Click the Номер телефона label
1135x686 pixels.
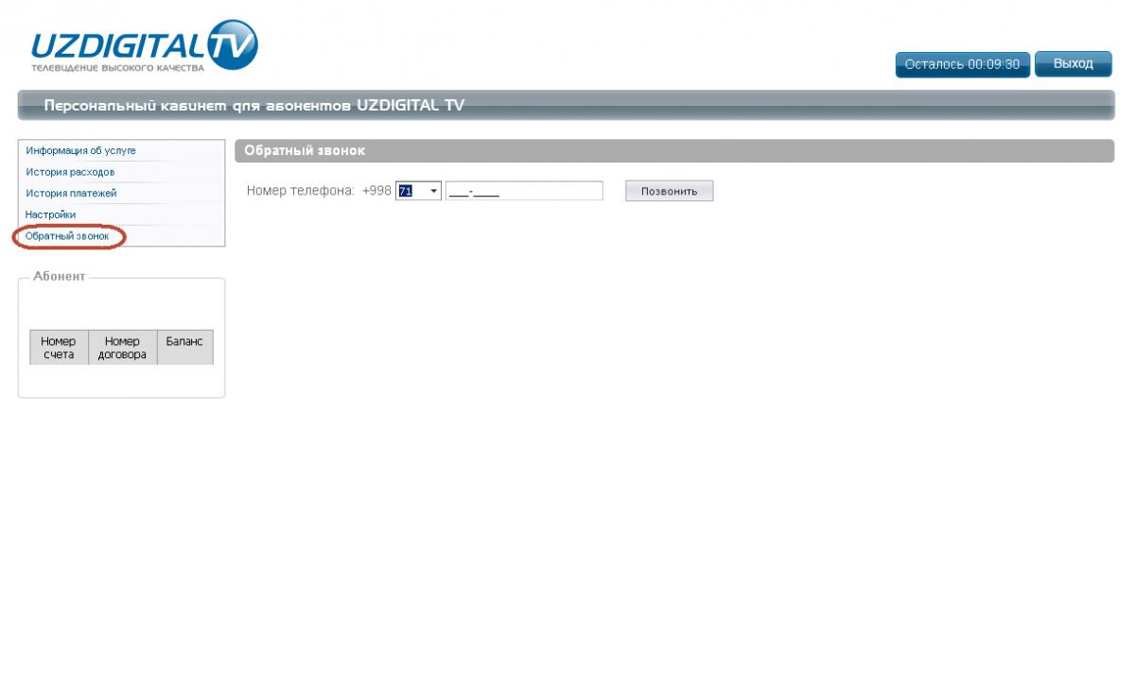pos(300,191)
